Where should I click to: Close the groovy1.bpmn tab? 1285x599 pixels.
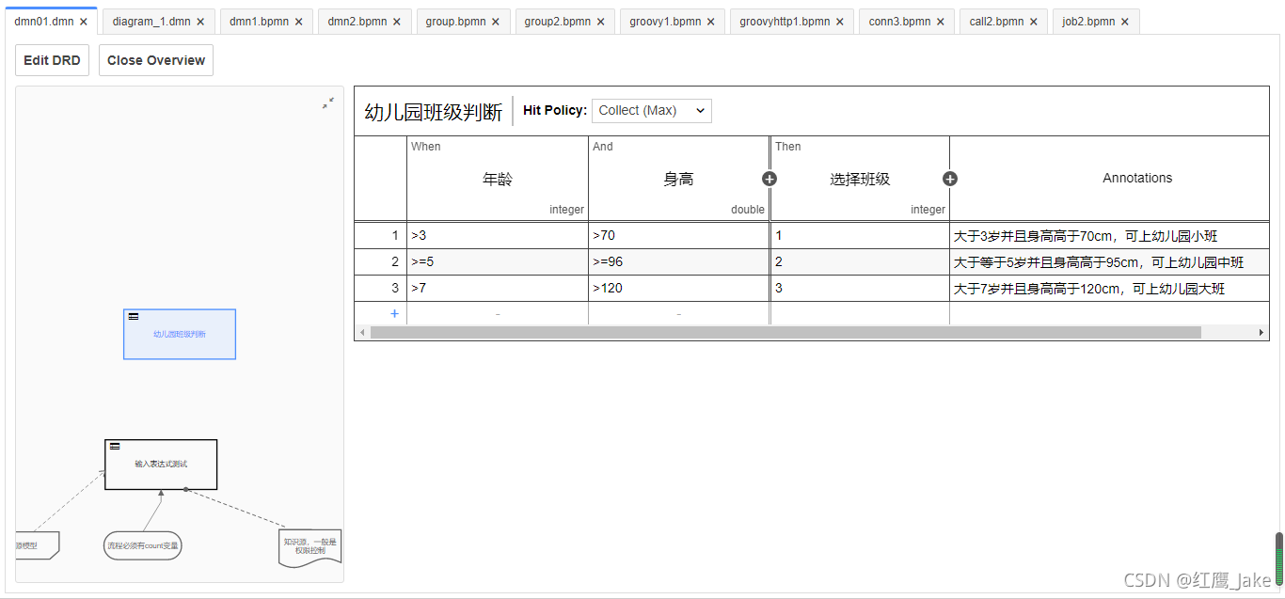tap(710, 22)
